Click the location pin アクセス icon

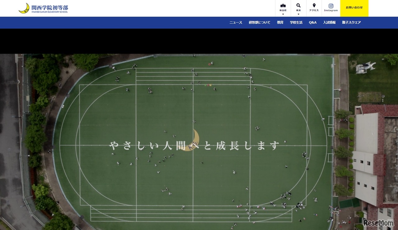[x=313, y=5]
